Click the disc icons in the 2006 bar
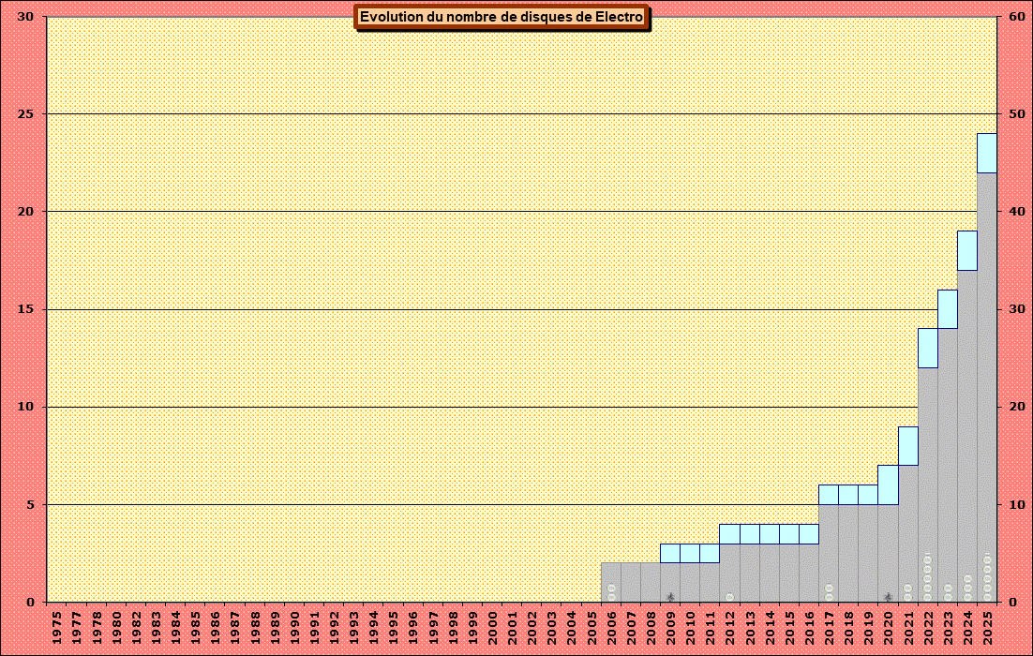This screenshot has width=1033, height=656. [611, 591]
